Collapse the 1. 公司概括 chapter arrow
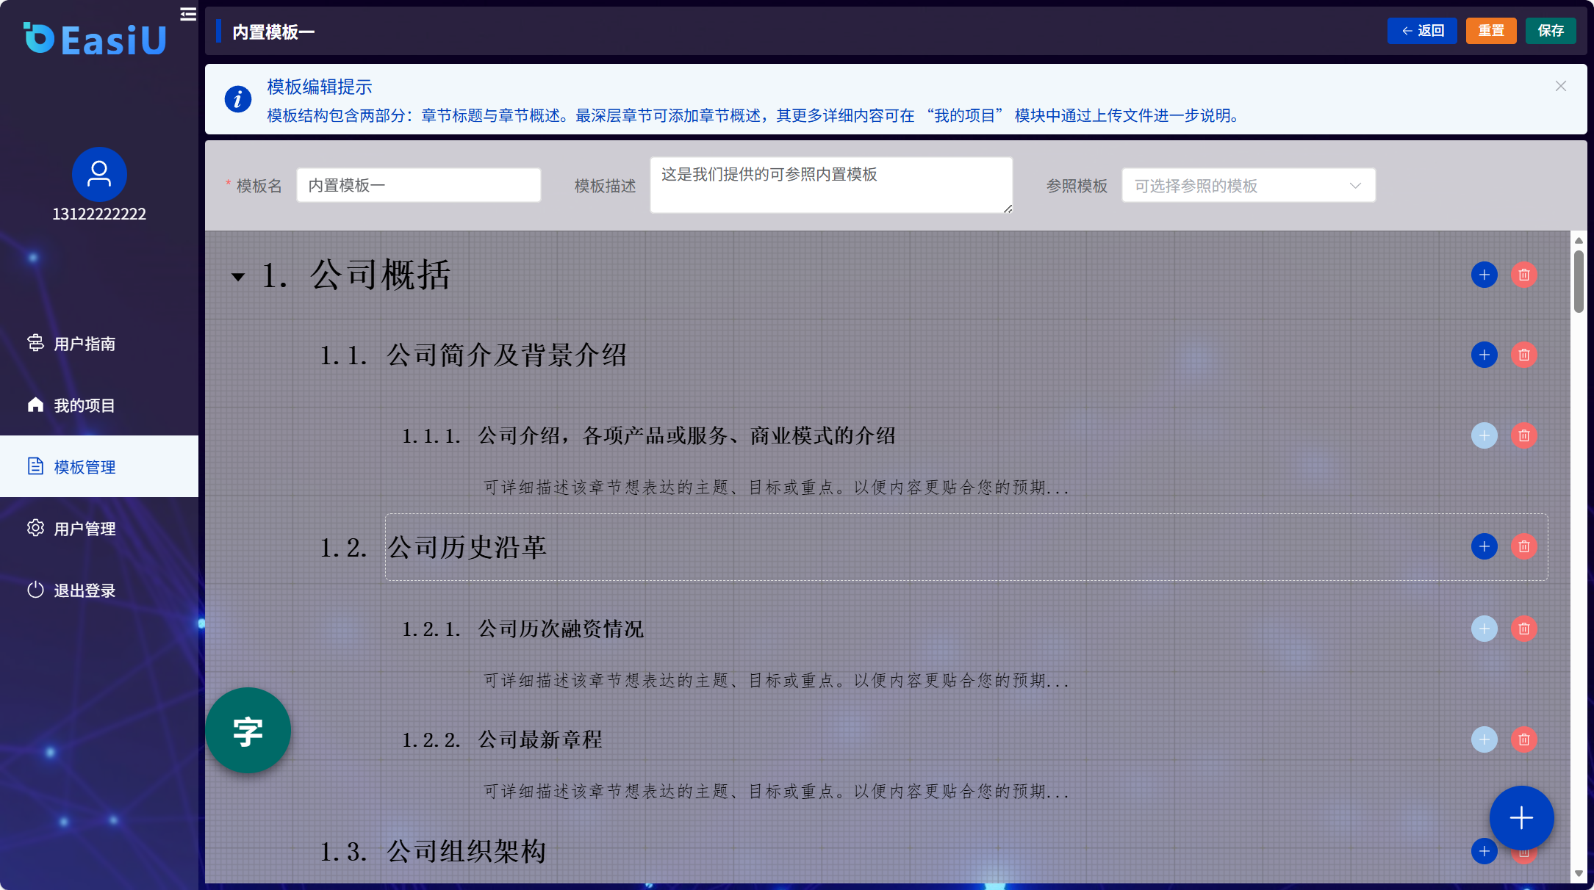1594x890 pixels. point(238,277)
